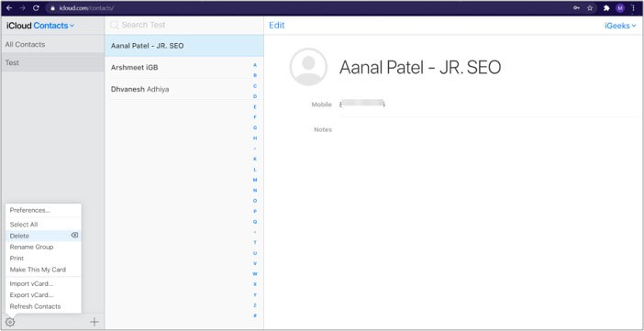Reload the page with the refresh icon
This screenshot has height=331, width=644.
pyautogui.click(x=36, y=8)
